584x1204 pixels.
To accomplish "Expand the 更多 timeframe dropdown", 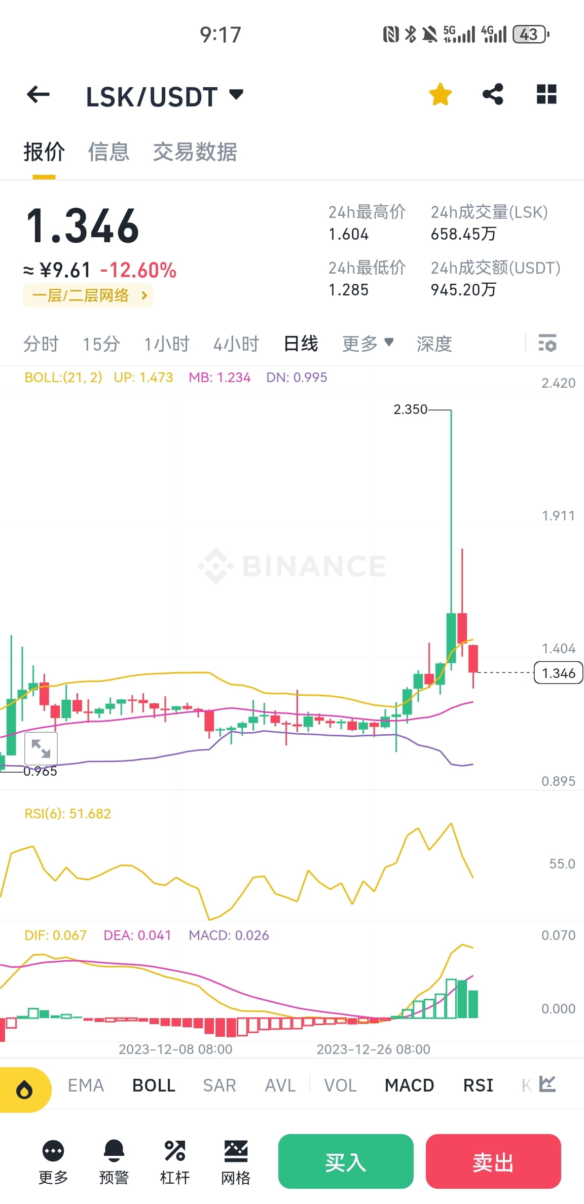I will coord(368,344).
